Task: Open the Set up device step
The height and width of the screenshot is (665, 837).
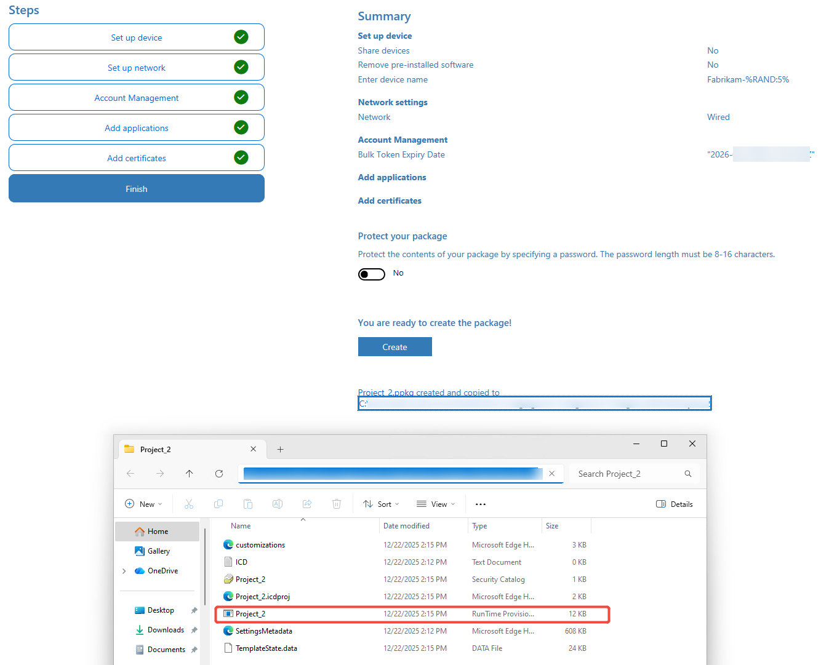Action: pyautogui.click(x=137, y=38)
